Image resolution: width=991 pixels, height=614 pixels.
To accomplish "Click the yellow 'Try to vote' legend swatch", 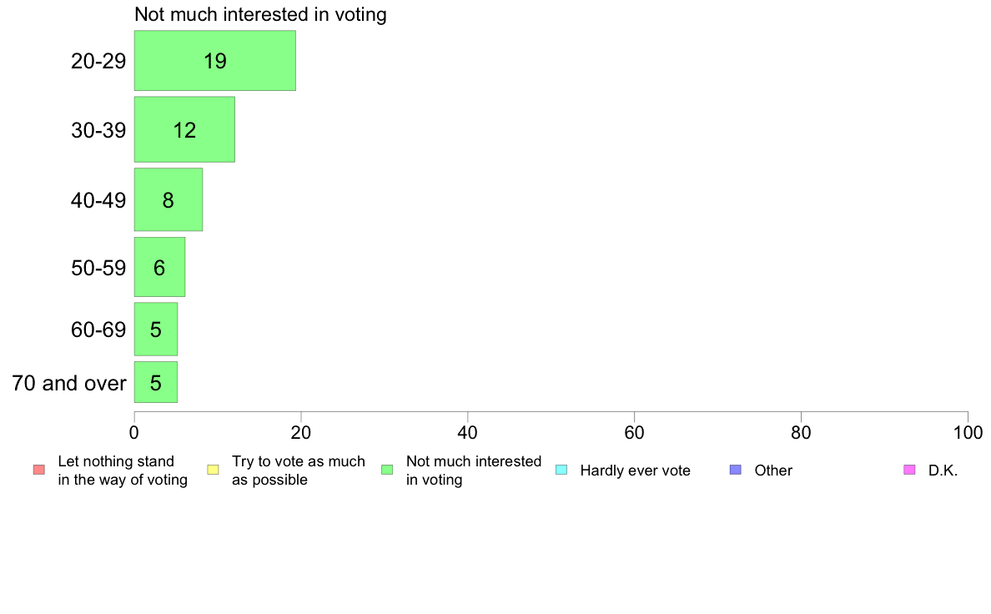I will (x=213, y=470).
